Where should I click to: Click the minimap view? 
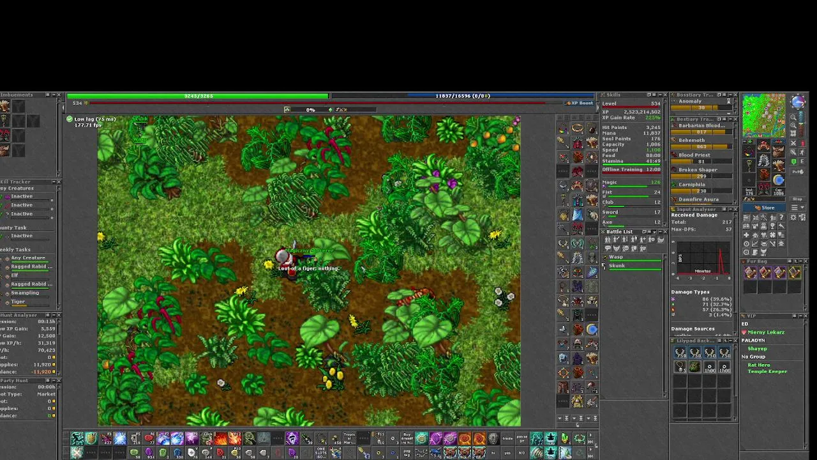[x=764, y=116]
